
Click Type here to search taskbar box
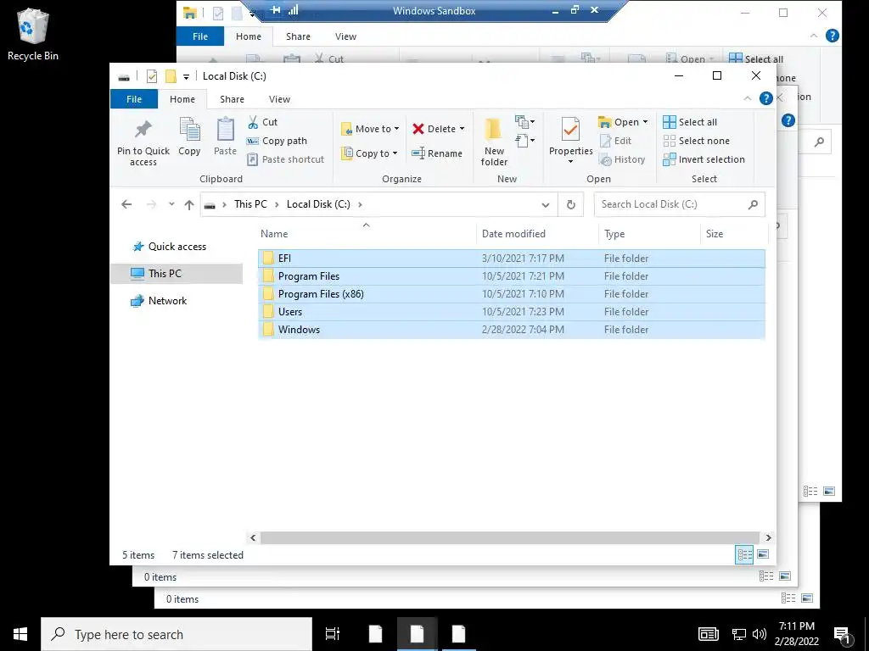point(177,634)
